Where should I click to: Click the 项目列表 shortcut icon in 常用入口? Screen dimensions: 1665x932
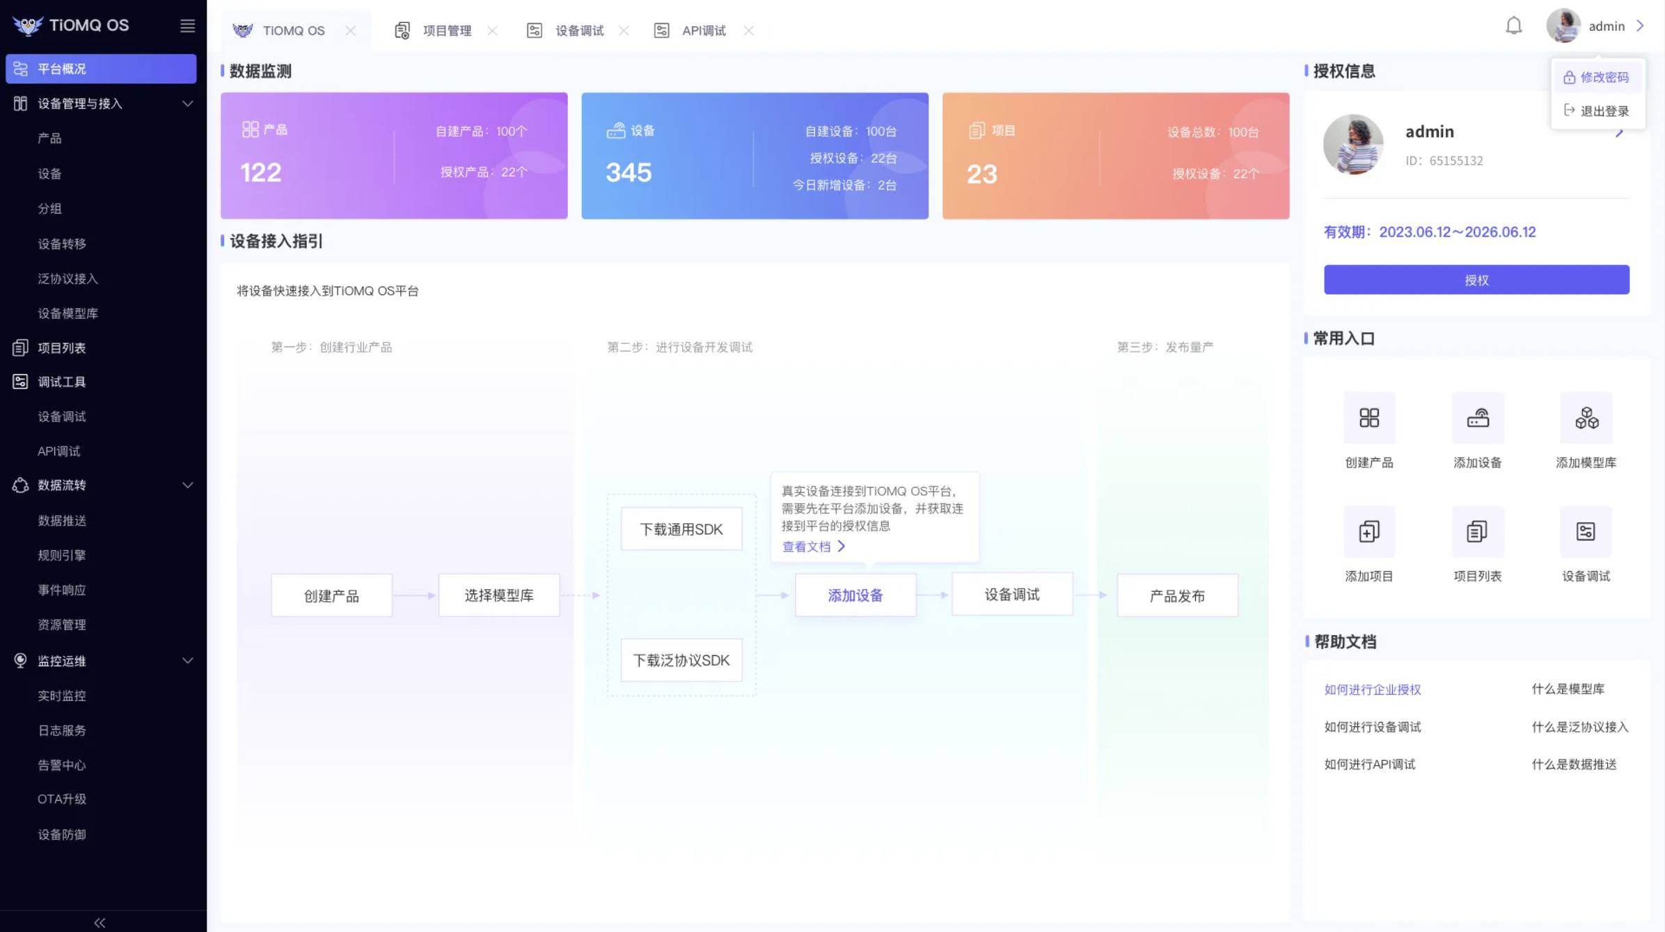(x=1478, y=532)
